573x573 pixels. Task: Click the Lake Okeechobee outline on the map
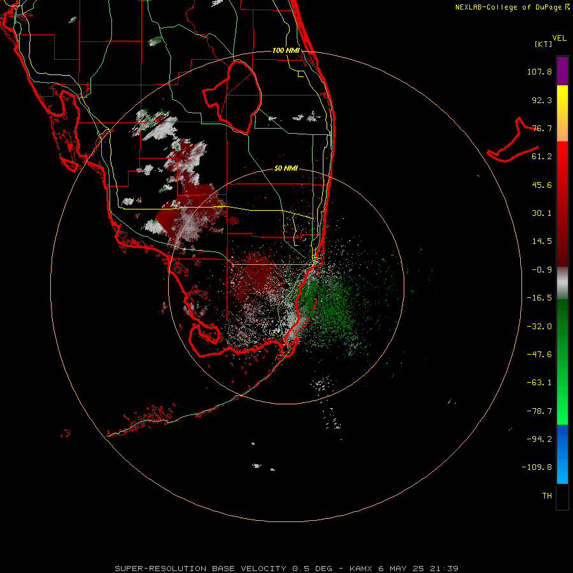click(x=232, y=97)
